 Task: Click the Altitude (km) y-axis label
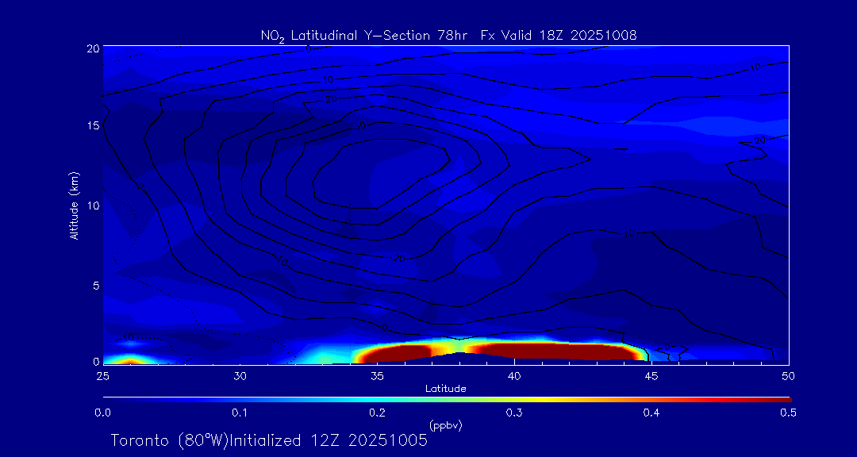click(74, 205)
